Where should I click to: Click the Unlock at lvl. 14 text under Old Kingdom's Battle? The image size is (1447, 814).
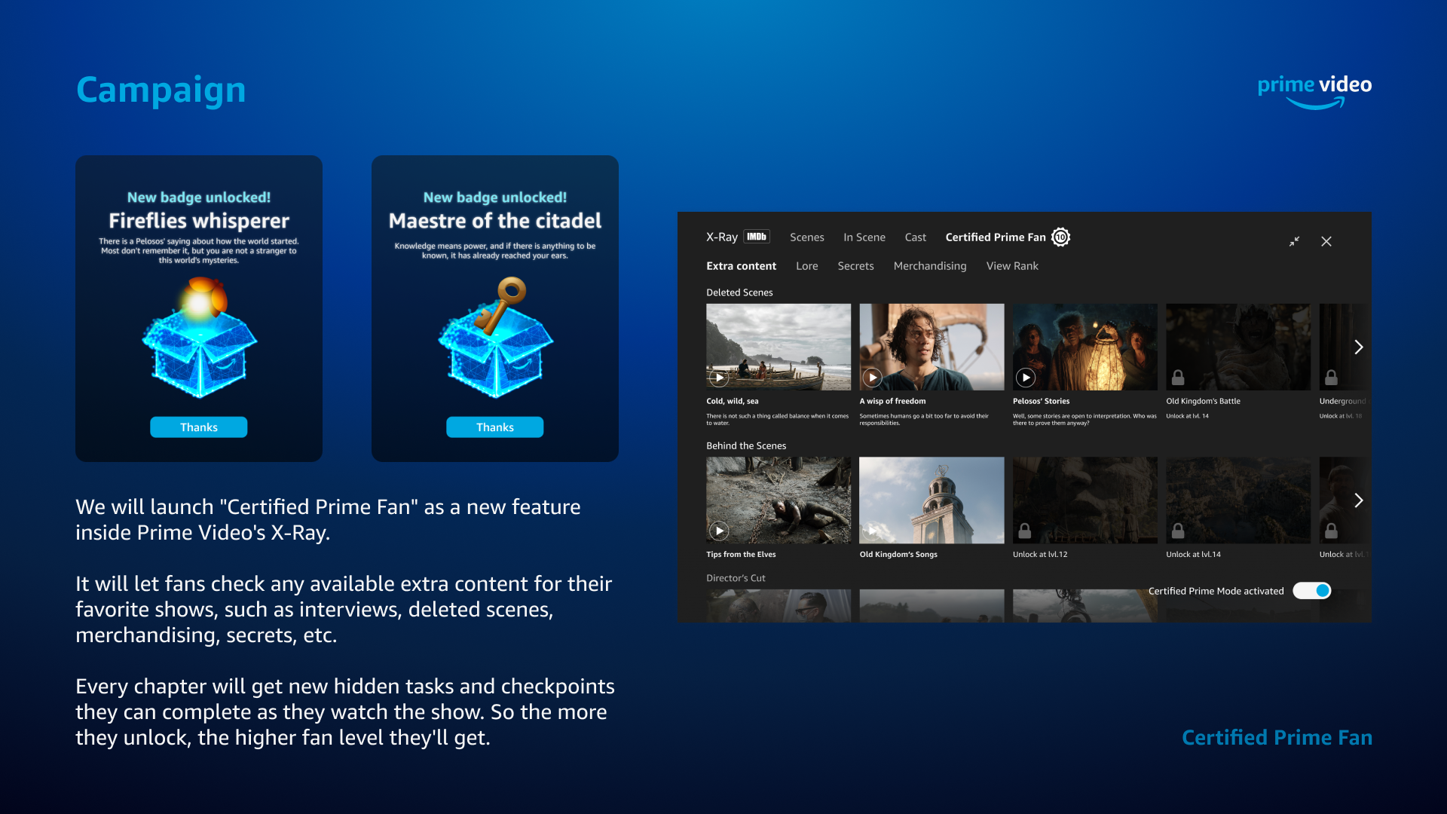pos(1187,416)
